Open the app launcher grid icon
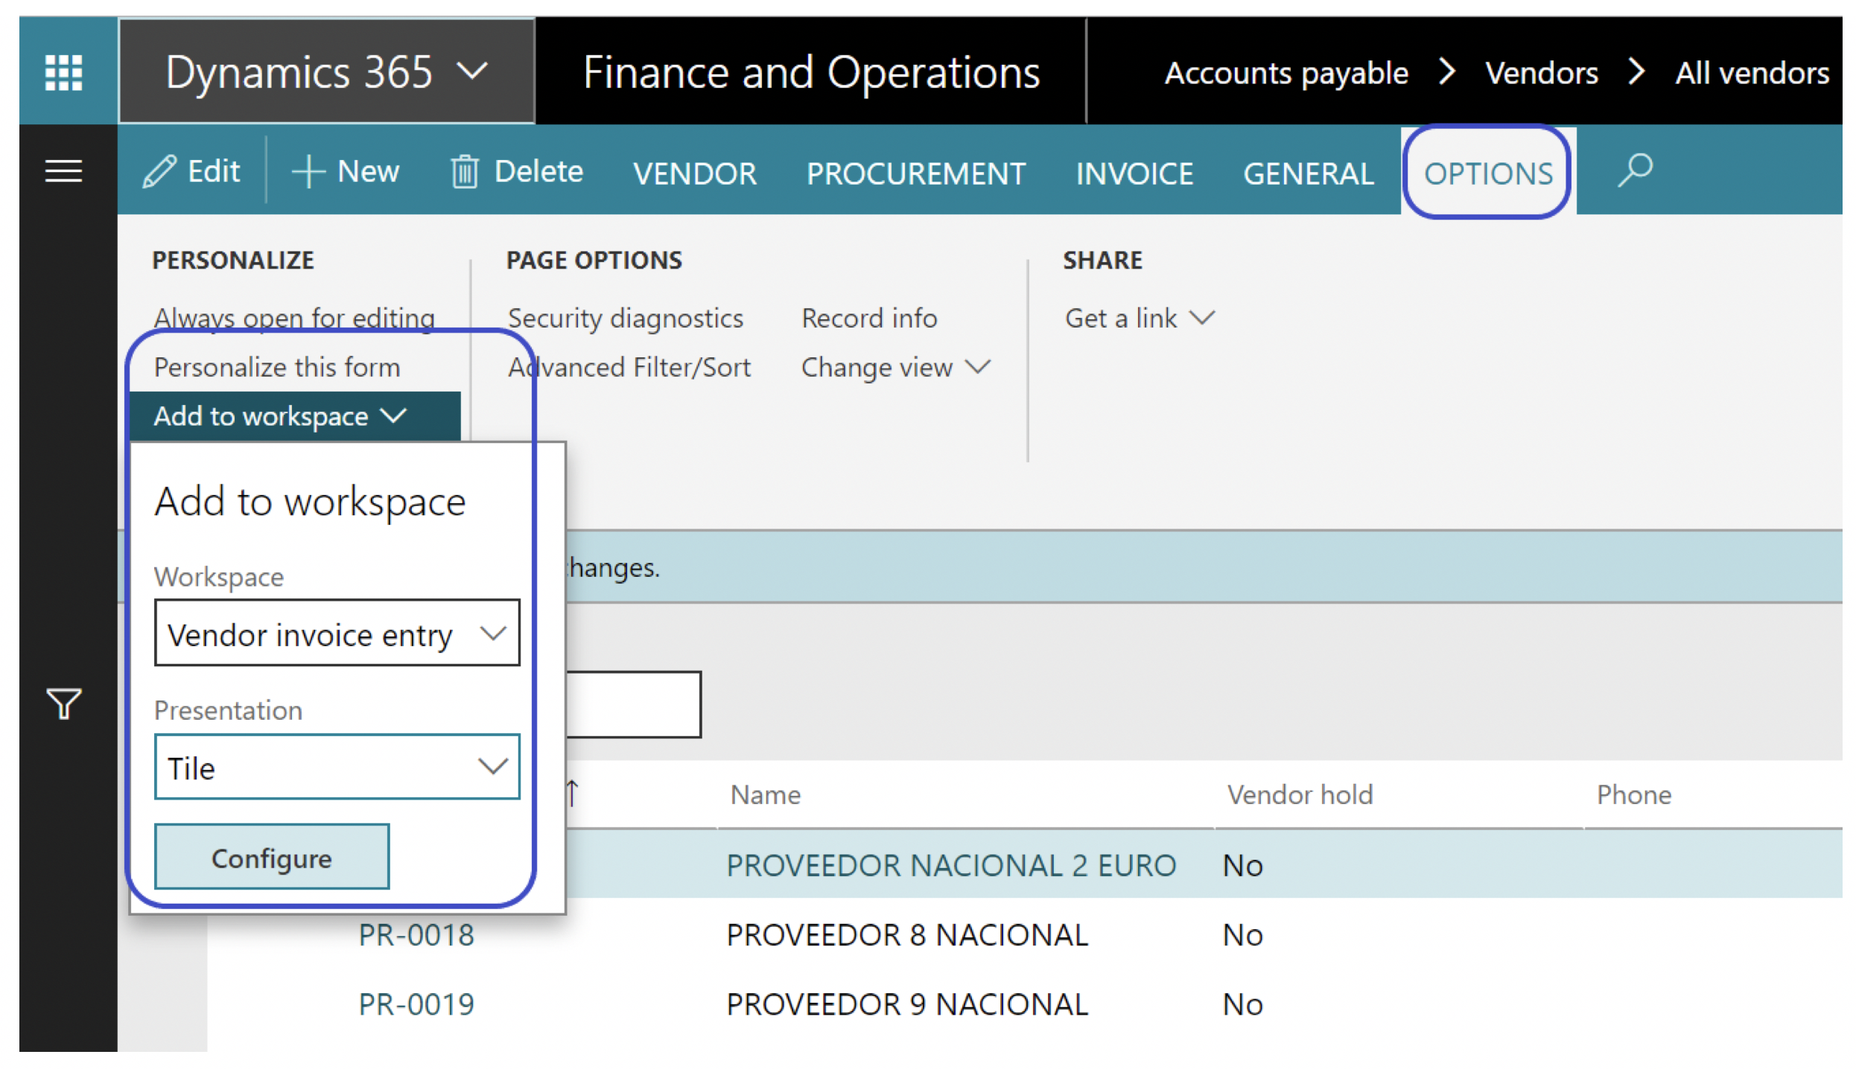Screen dimensions: 1856x1069 click(64, 72)
